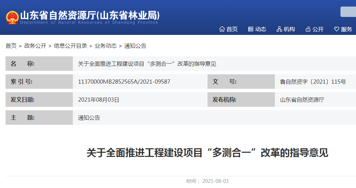356x188 pixels.
Task: Click the search box in the header
Action: coord(348,12)
